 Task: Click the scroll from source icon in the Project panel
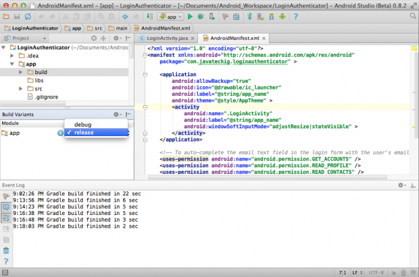click(x=94, y=38)
